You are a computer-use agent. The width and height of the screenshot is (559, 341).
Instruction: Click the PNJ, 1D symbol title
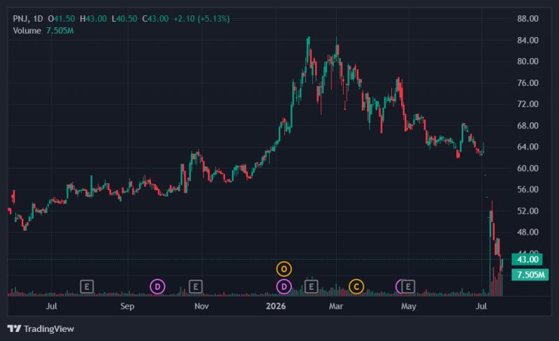[x=28, y=19]
